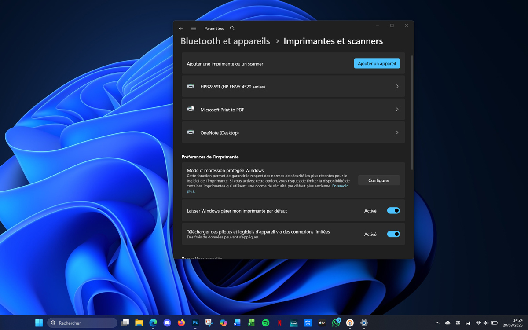Click the battery indicator in system tray
This screenshot has height=330, width=528.
pyautogui.click(x=495, y=323)
